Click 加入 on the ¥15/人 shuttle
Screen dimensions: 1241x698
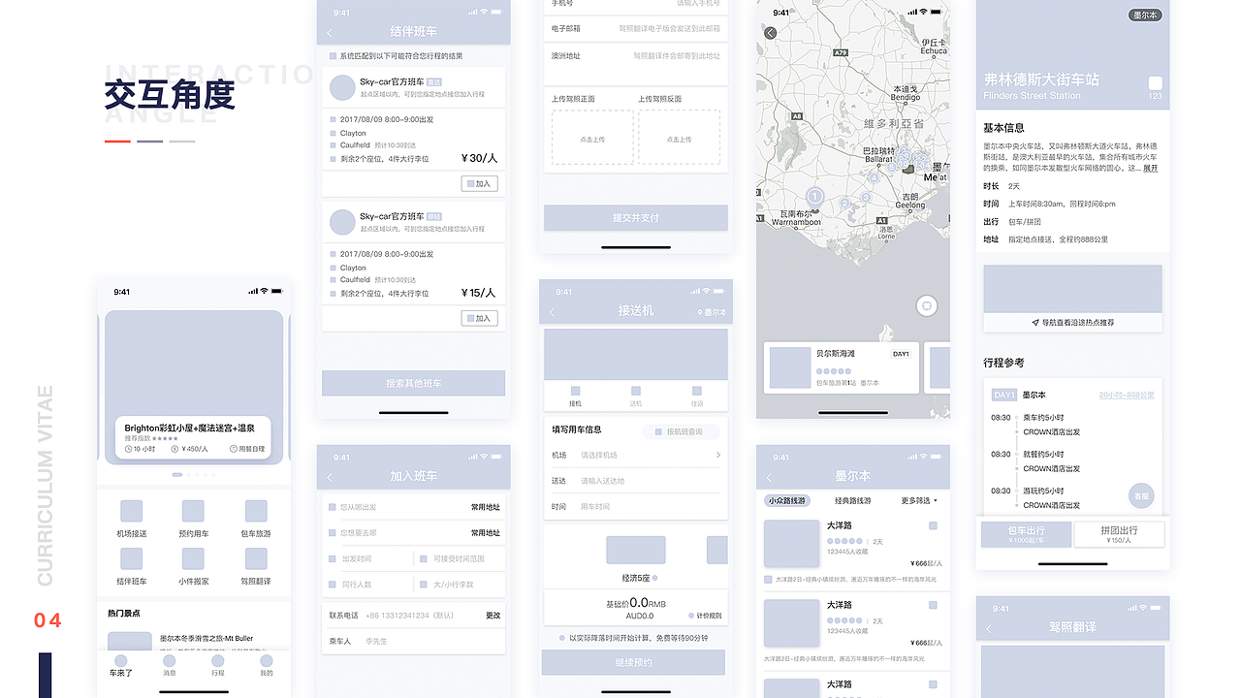[480, 318]
